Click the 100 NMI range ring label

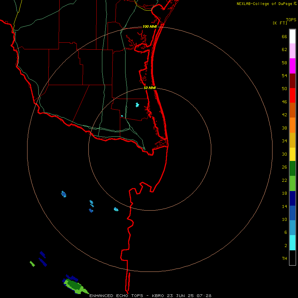[150, 26]
